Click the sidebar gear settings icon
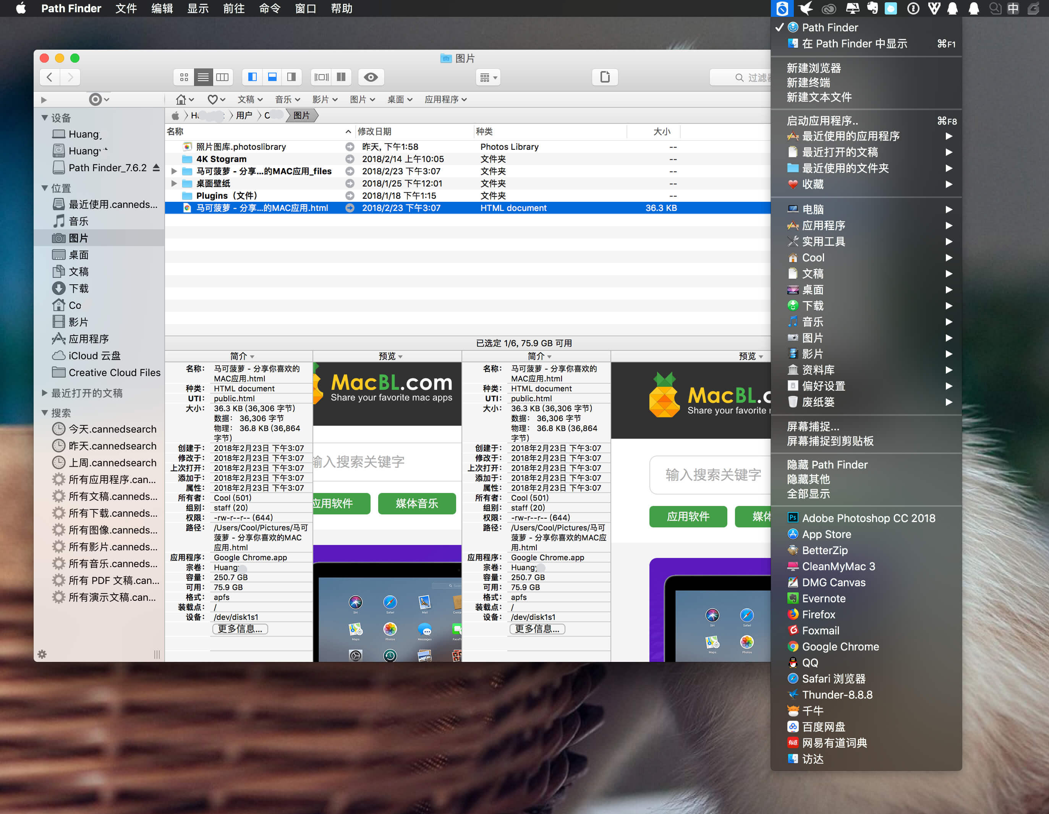Viewport: 1049px width, 814px height. pos(42,654)
